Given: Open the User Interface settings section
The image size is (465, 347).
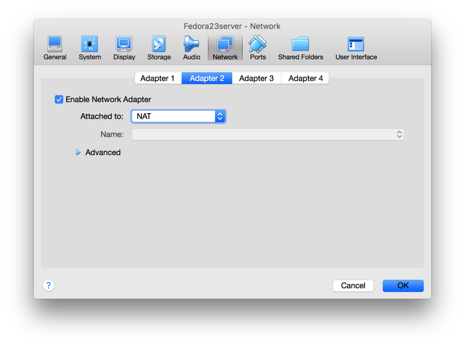Looking at the screenshot, I should [x=356, y=48].
